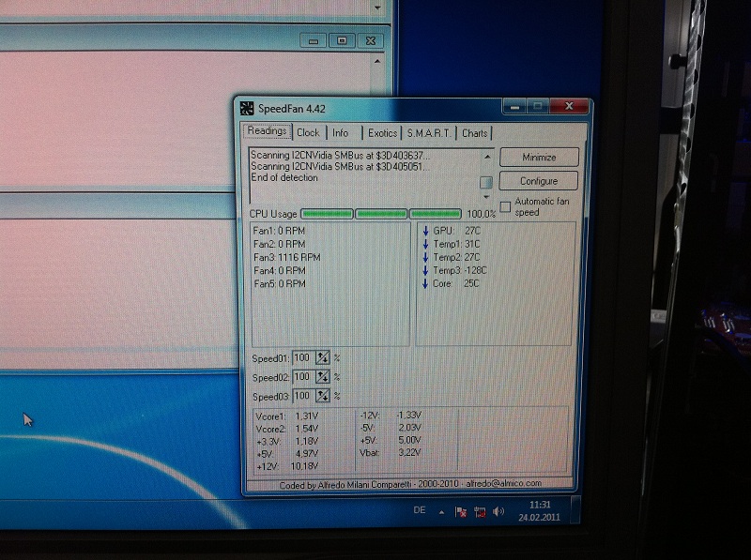Click the blue arrow icon next to Temp2
The image size is (751, 560).
tap(425, 258)
